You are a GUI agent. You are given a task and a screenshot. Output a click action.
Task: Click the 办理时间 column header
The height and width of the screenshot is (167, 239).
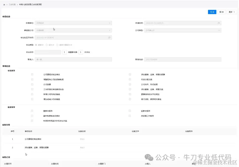coord(55,164)
